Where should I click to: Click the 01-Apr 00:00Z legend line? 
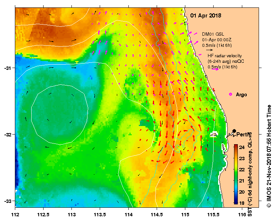[217, 40]
